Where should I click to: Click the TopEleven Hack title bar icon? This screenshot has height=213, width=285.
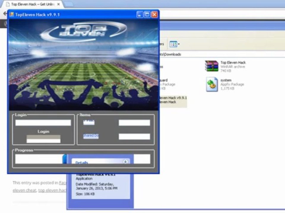[12, 14]
